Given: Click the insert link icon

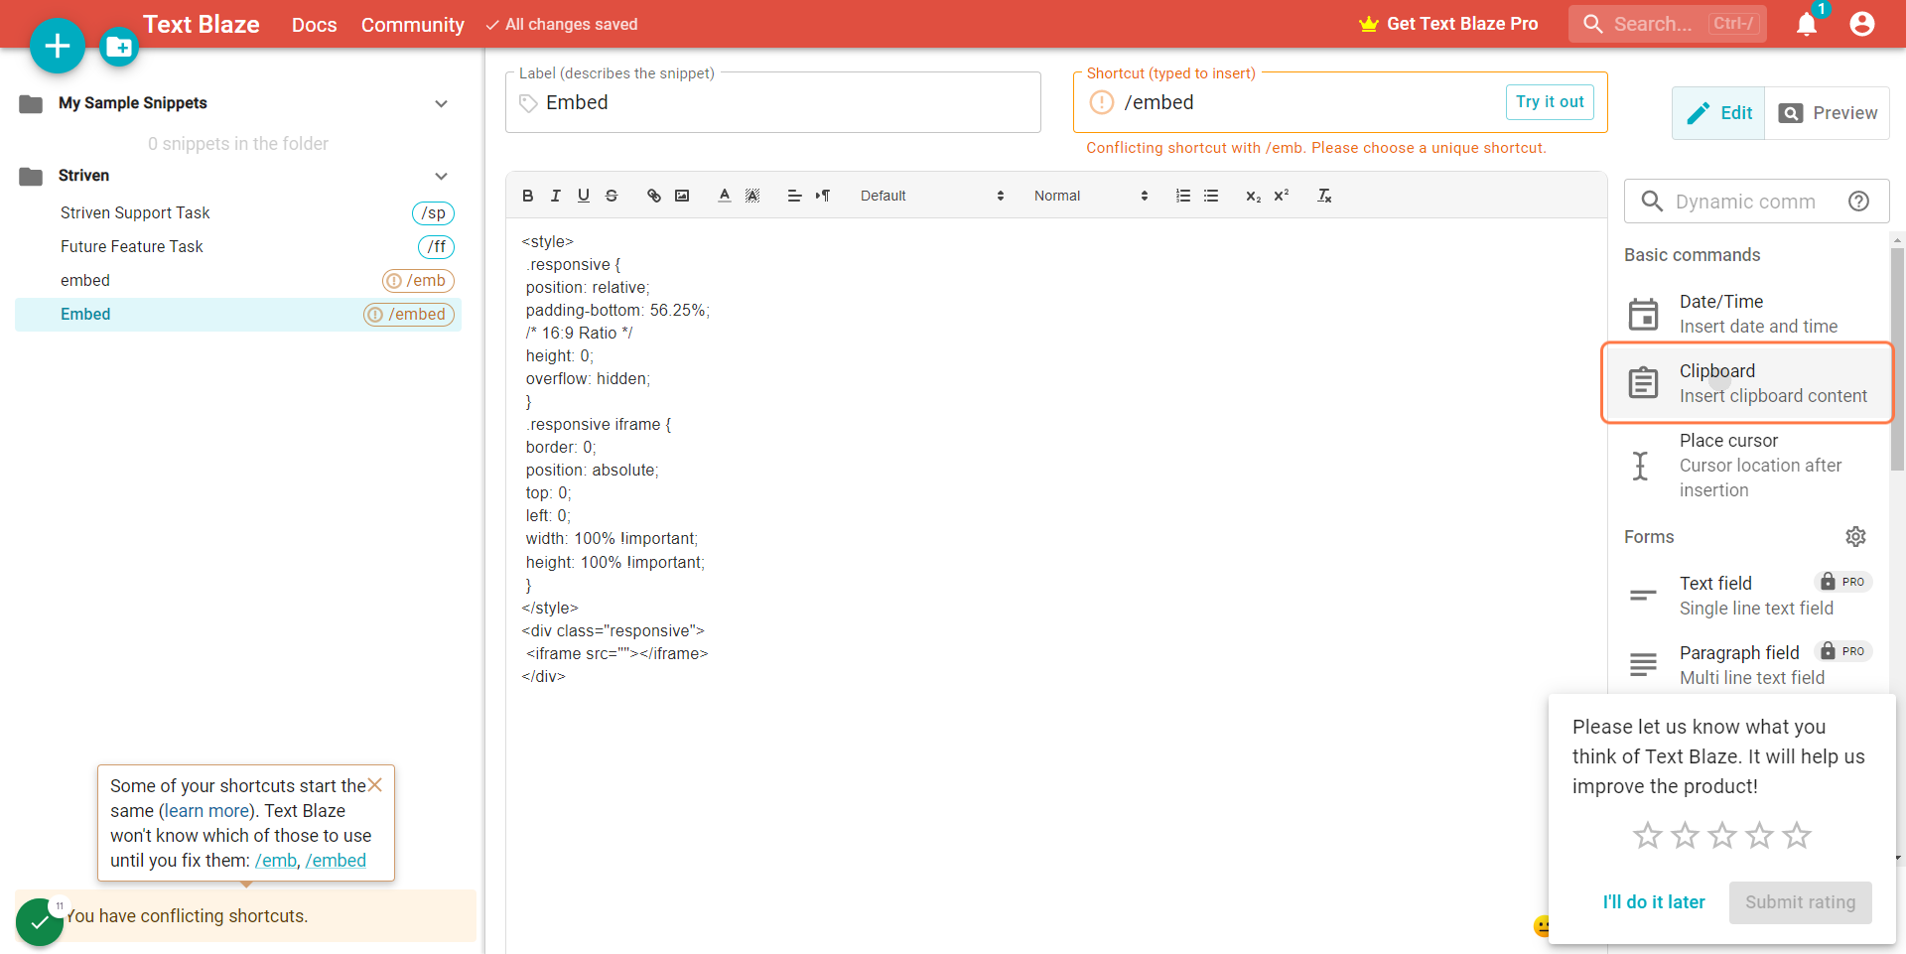Looking at the screenshot, I should pyautogui.click(x=653, y=196).
